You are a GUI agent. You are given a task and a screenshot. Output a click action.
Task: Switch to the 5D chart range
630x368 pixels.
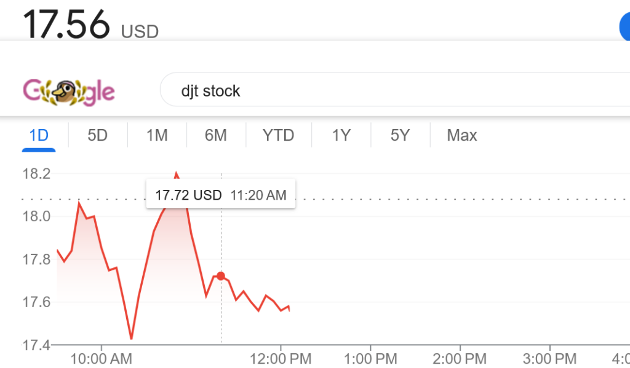tap(97, 135)
